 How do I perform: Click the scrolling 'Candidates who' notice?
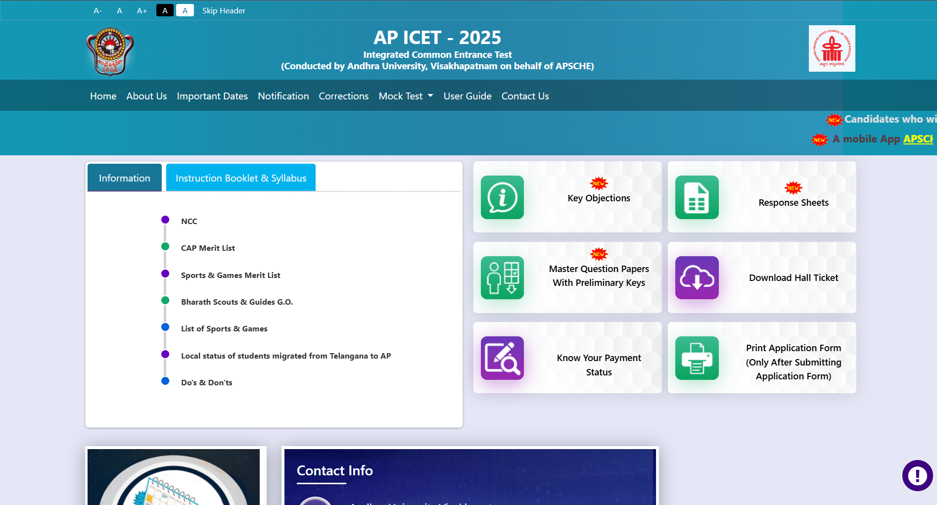coord(890,119)
